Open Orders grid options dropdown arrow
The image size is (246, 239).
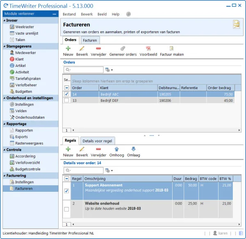112,70
